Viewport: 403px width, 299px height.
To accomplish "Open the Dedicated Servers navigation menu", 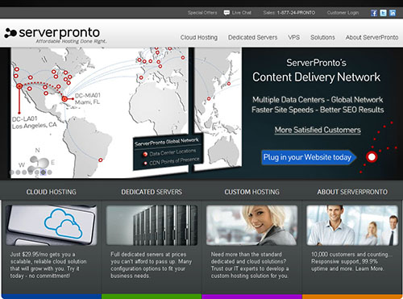I will [252, 37].
